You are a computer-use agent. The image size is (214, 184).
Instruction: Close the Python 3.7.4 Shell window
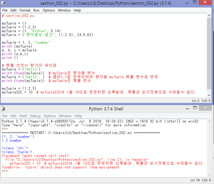(205, 108)
